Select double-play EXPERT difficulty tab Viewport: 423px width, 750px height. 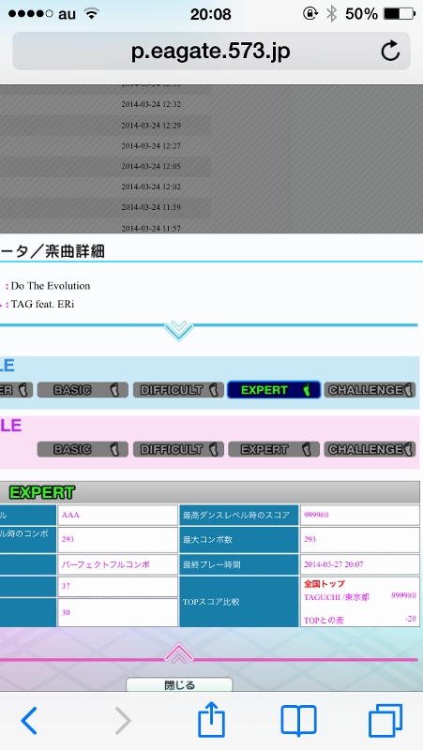pos(274,449)
